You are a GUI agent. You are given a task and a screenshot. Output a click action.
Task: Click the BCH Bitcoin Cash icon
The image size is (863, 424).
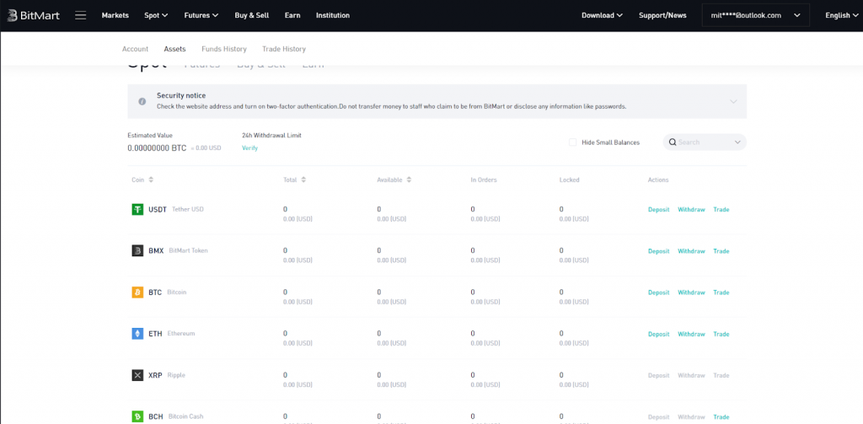pos(137,417)
